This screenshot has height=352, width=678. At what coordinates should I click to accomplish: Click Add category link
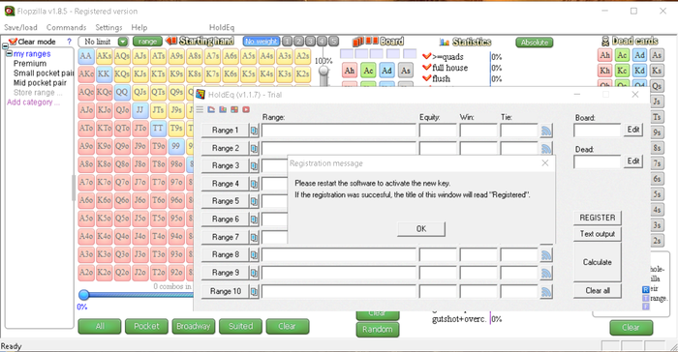(x=33, y=103)
